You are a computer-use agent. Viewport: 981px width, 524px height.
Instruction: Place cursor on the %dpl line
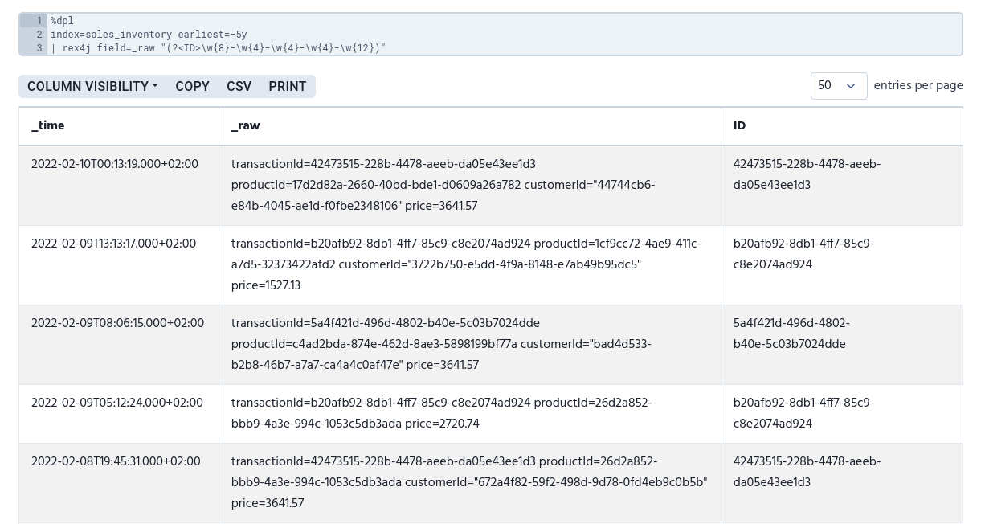[x=62, y=21]
